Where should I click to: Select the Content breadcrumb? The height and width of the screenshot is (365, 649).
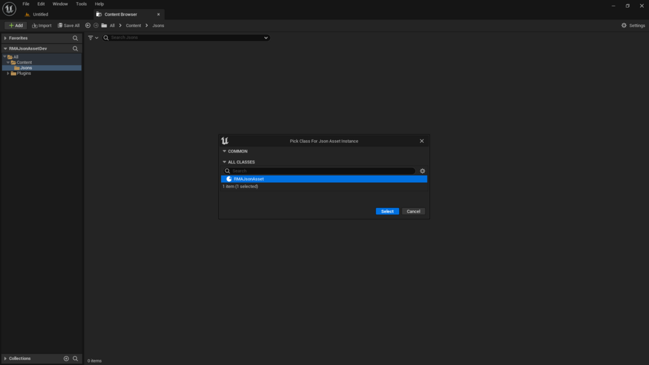click(x=133, y=26)
